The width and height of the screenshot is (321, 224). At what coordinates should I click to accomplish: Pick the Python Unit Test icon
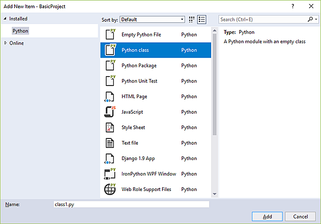(x=110, y=80)
